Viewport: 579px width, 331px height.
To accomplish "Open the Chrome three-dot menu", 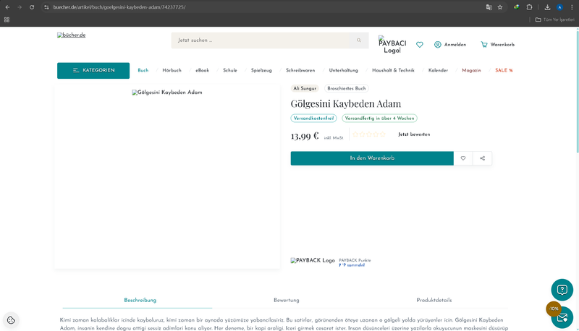I will point(572,7).
